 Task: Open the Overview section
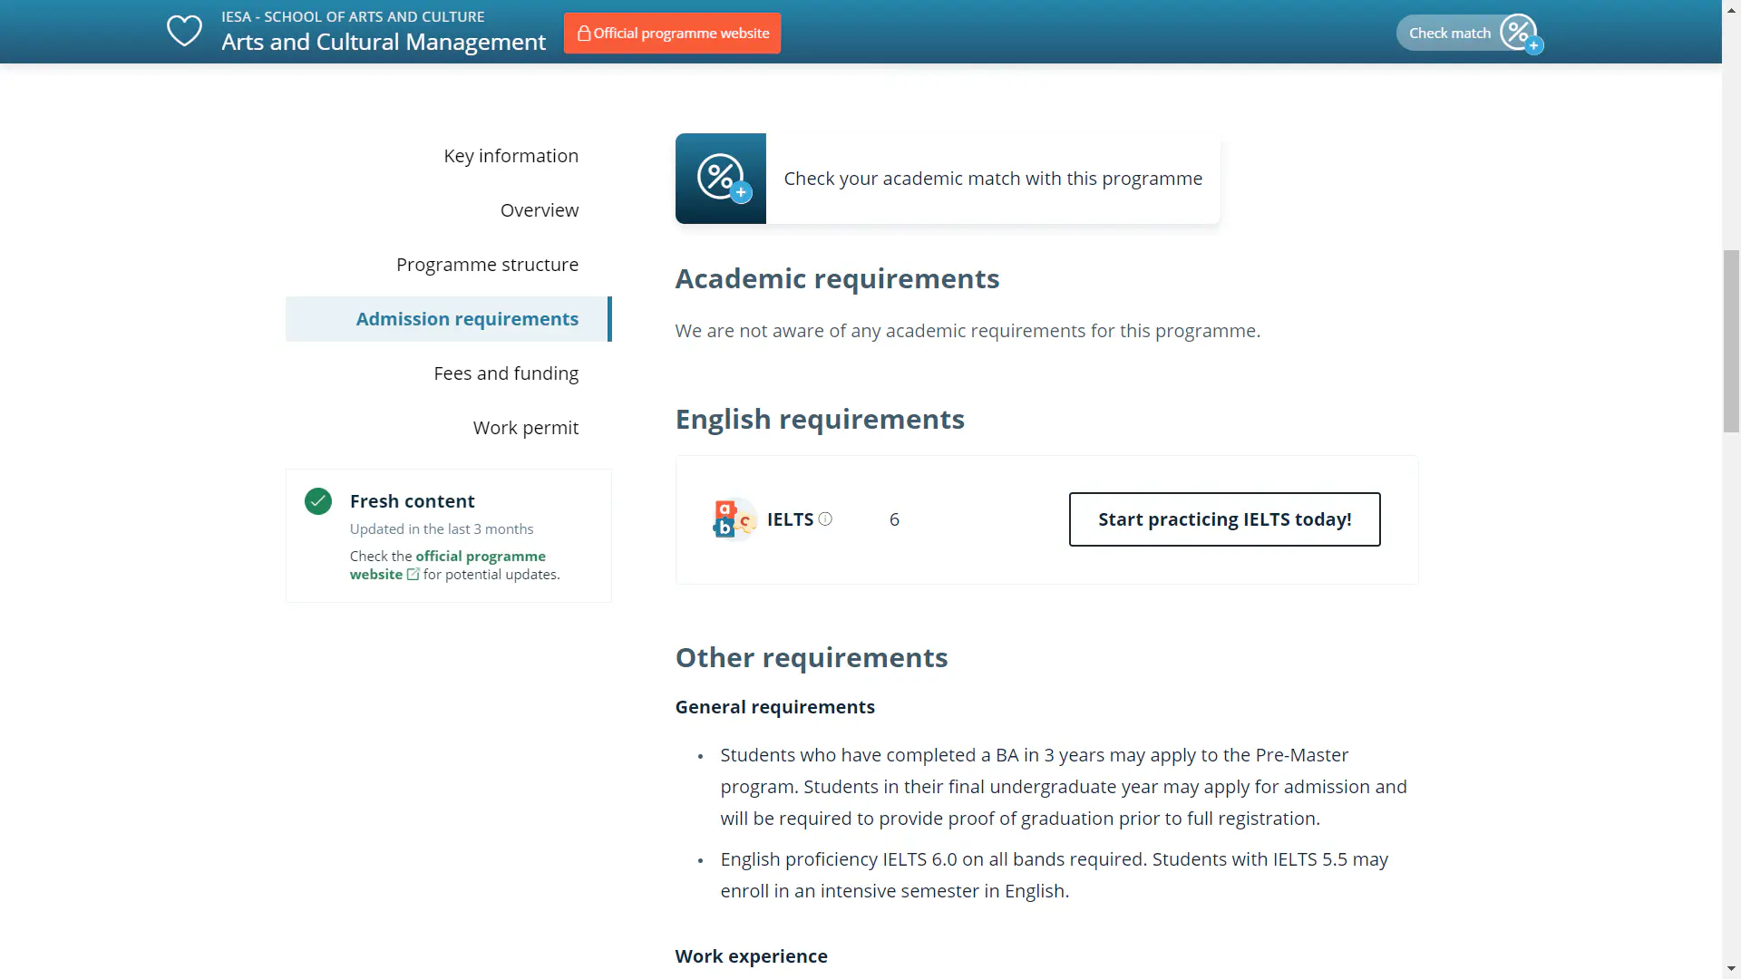[x=540, y=209]
